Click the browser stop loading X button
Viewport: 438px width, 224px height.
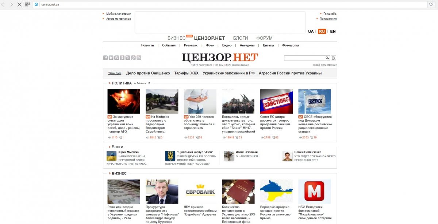point(19,4)
